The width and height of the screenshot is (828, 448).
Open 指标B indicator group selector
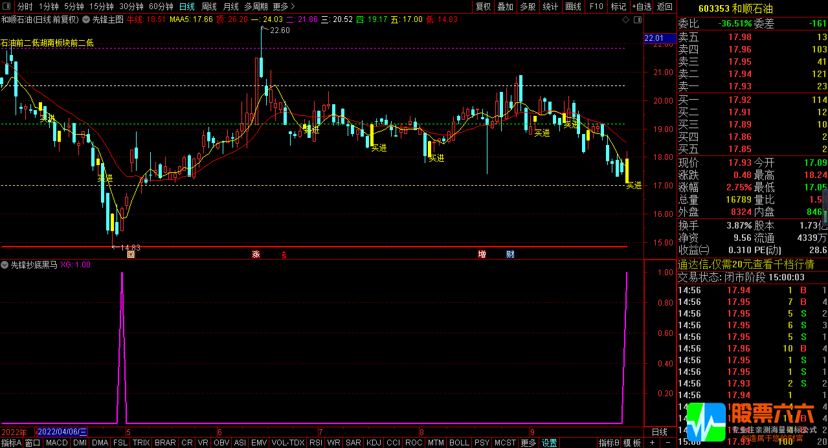click(x=609, y=443)
